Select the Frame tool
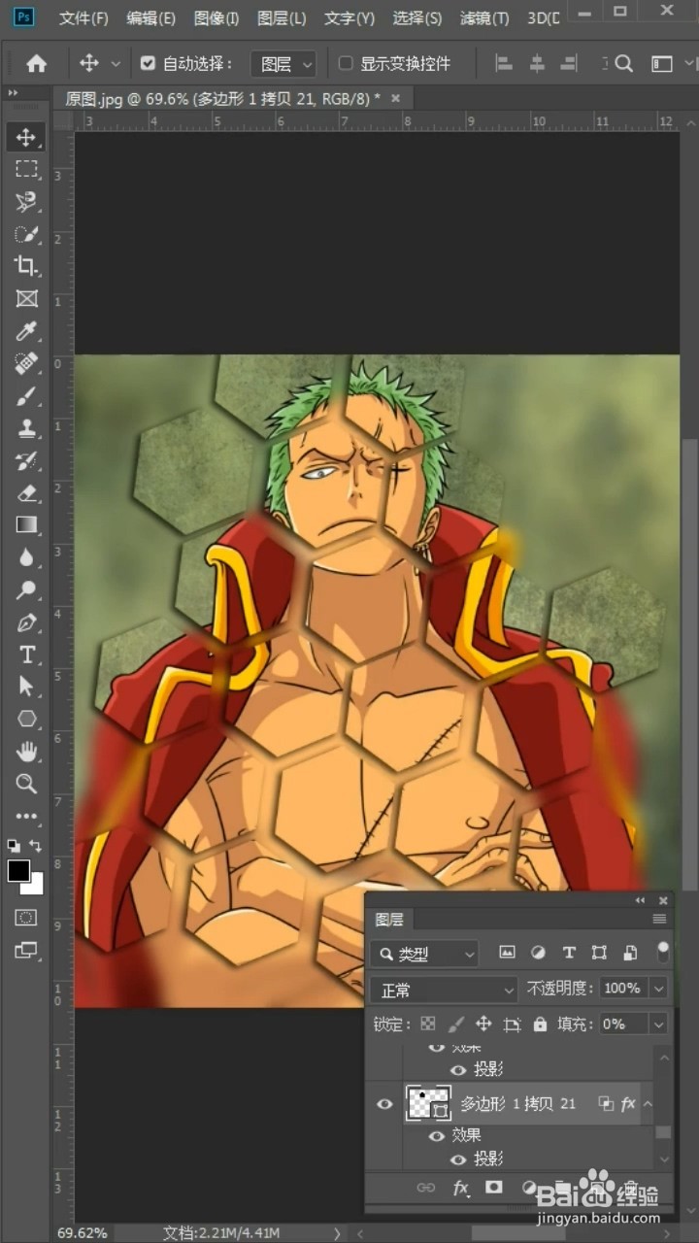The height and width of the screenshot is (1243, 699). coord(26,298)
